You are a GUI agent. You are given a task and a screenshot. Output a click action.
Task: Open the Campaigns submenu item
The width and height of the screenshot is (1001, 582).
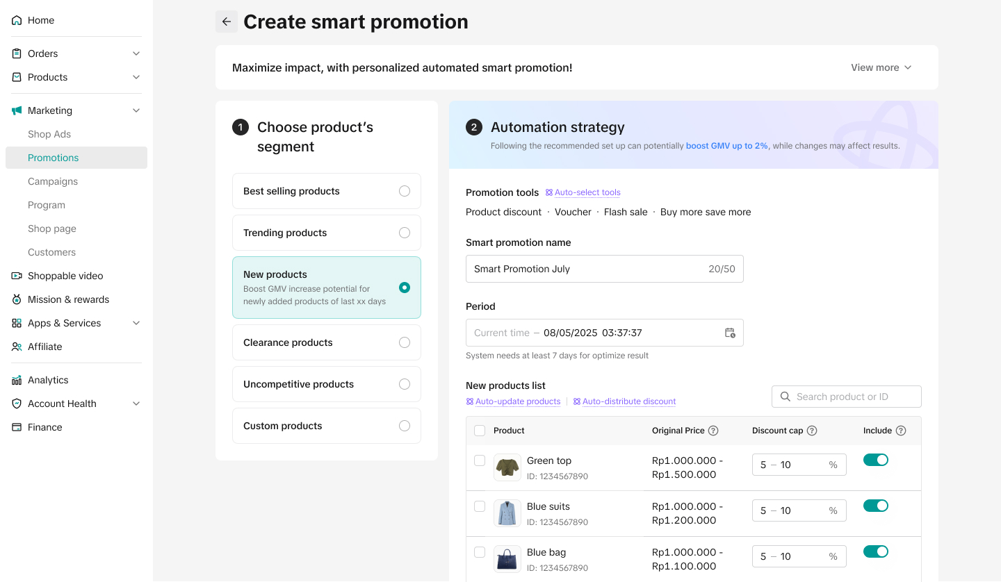point(53,181)
